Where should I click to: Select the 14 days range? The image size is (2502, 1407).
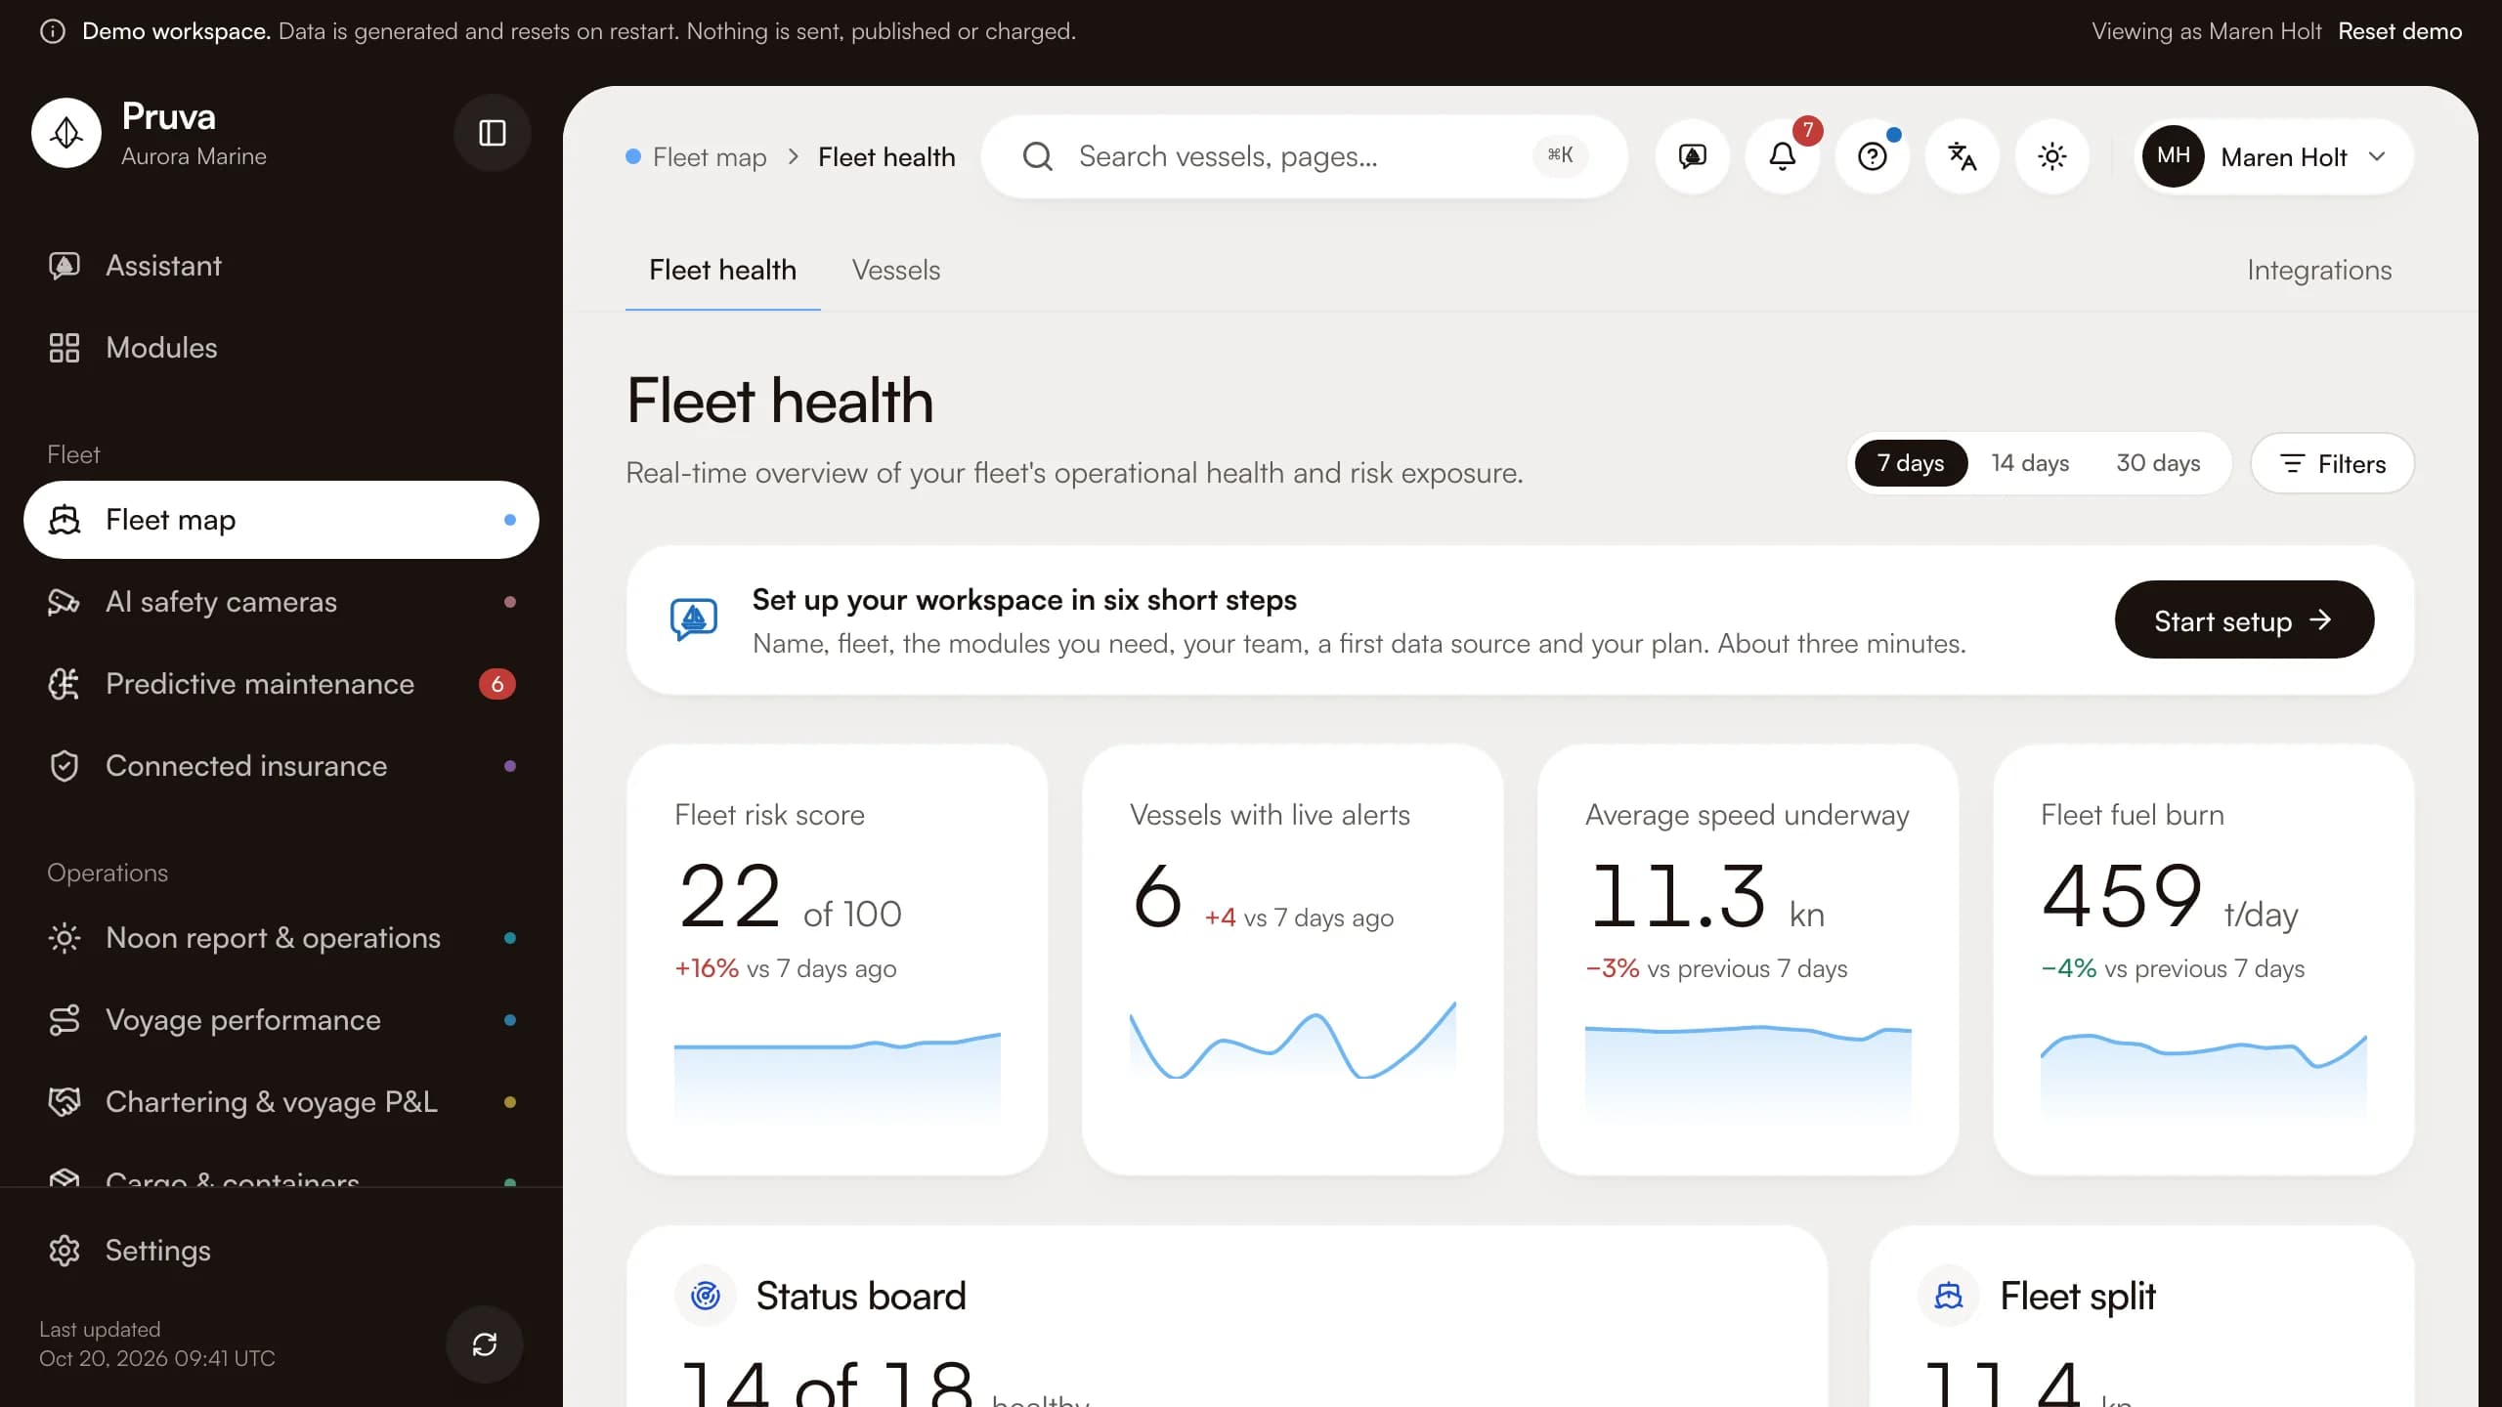tap(2030, 463)
